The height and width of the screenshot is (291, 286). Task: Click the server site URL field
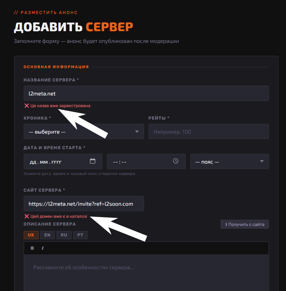coord(84,204)
